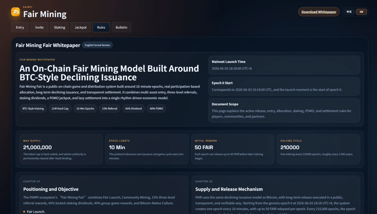The width and height of the screenshot is (377, 214).
Task: Click the Max Supply 21,000,000 value
Action: [37, 147]
